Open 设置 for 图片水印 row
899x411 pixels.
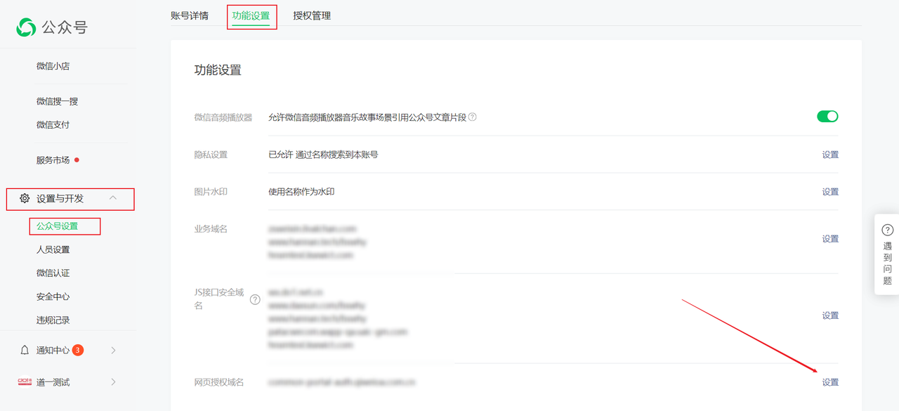pyautogui.click(x=830, y=192)
